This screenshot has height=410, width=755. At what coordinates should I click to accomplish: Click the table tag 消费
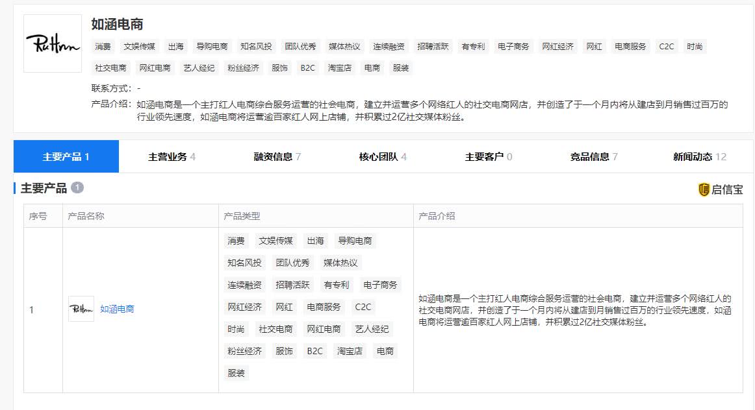click(x=236, y=241)
